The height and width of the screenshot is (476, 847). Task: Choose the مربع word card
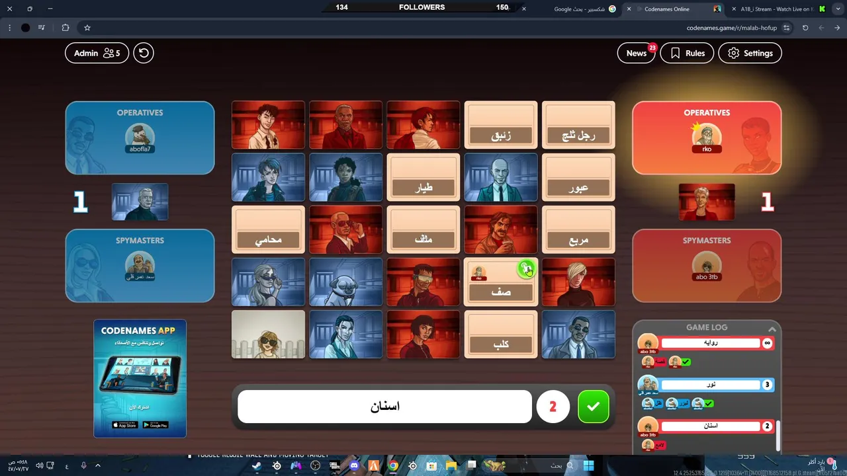point(578,229)
